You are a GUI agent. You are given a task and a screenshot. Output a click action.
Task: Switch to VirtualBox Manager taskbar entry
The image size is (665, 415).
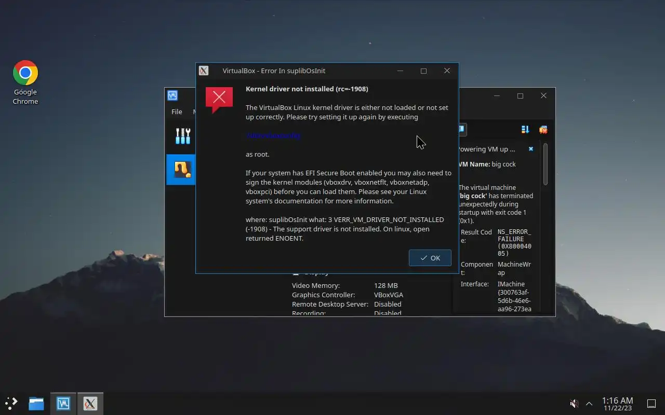point(63,403)
